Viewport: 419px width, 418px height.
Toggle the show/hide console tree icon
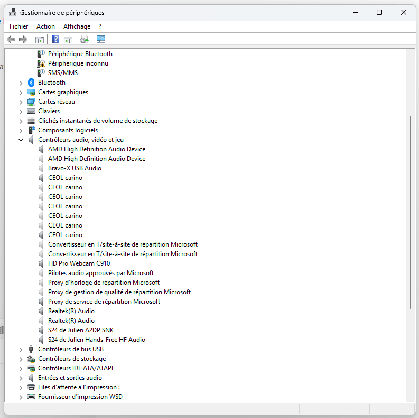point(40,40)
